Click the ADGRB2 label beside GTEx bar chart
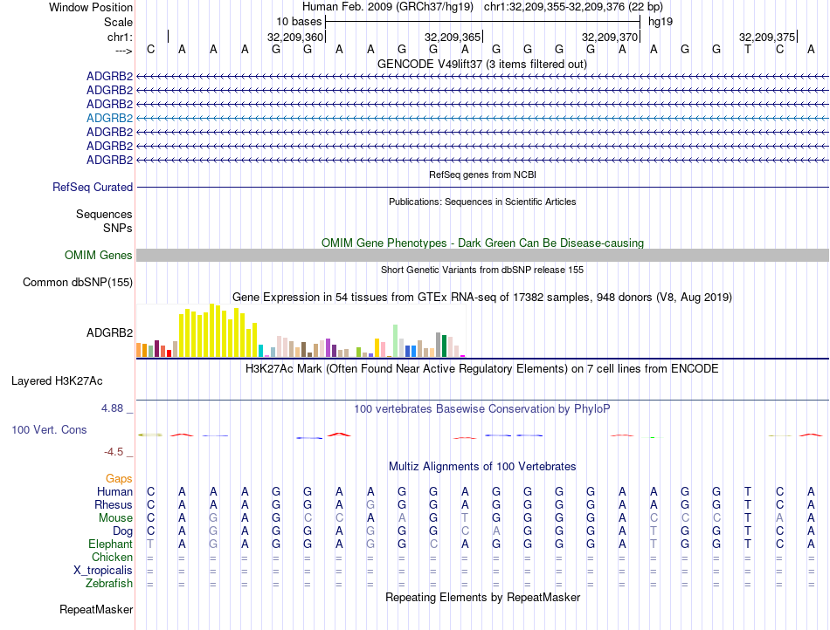830x630 pixels. (109, 332)
